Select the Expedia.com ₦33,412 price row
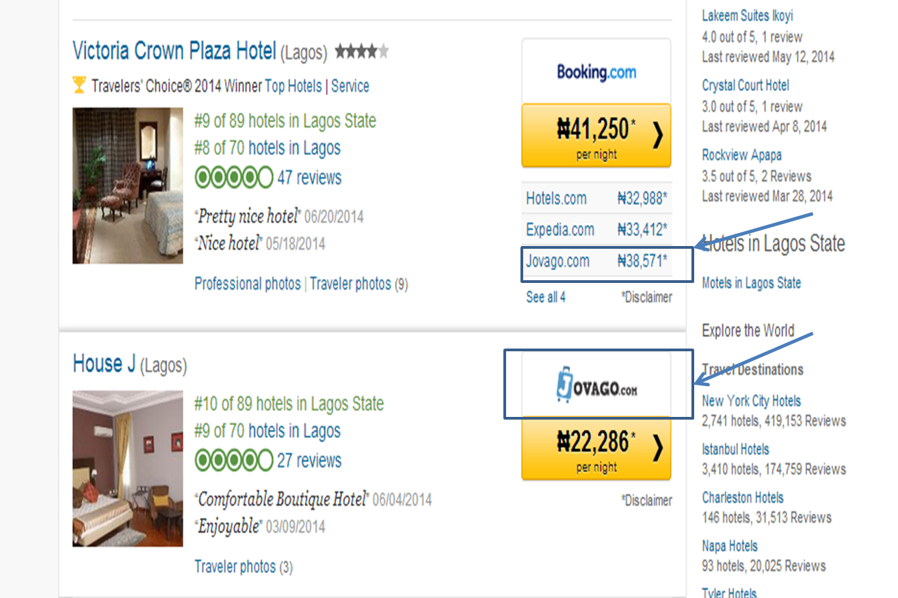Screen dimensions: 898x598 596,230
